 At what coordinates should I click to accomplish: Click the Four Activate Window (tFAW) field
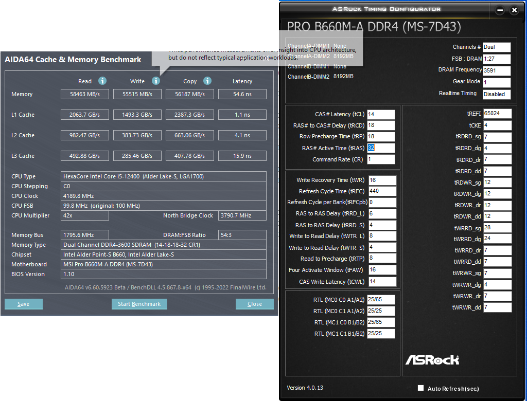tap(382, 270)
